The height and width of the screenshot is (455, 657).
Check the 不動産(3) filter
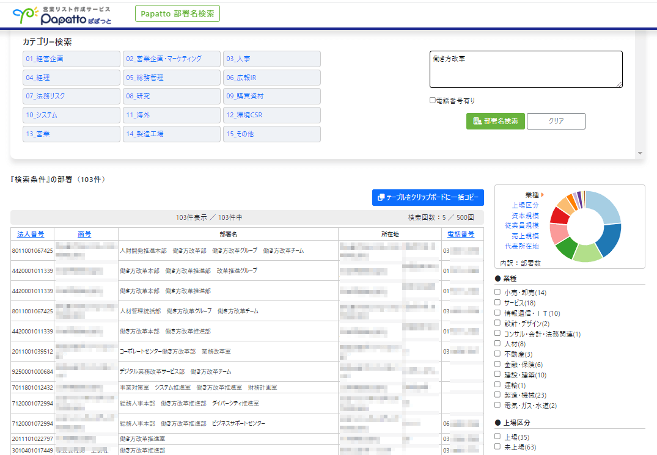pyautogui.click(x=497, y=354)
